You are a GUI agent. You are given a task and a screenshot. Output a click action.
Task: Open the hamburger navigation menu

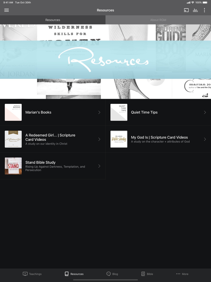click(6, 10)
